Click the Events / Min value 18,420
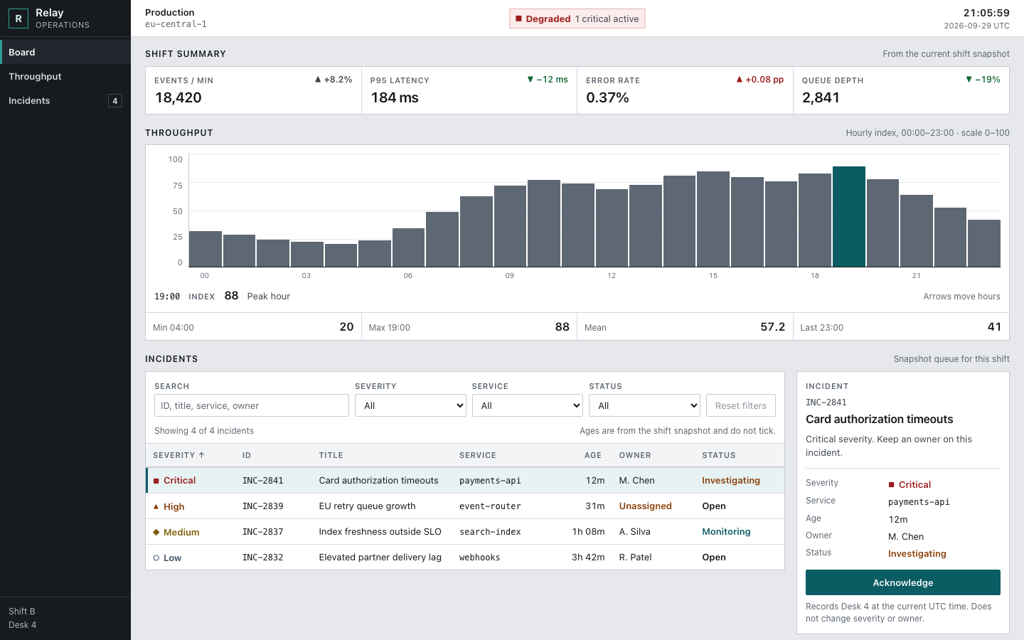The width and height of the screenshot is (1024, 640). tap(178, 97)
